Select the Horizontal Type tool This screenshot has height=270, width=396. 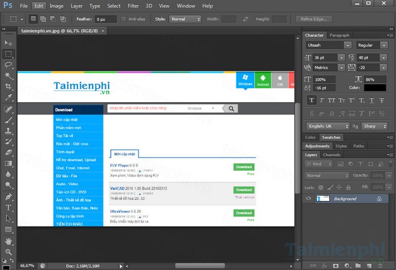click(x=8, y=207)
